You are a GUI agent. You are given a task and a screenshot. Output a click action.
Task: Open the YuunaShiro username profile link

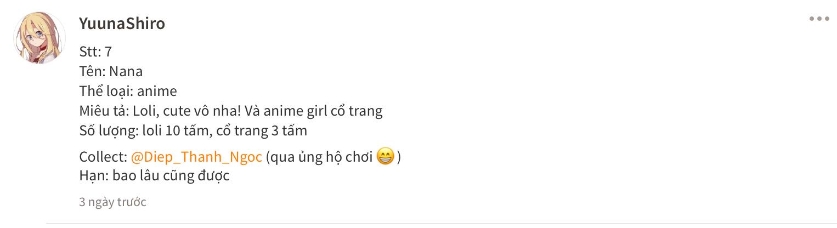tap(122, 24)
